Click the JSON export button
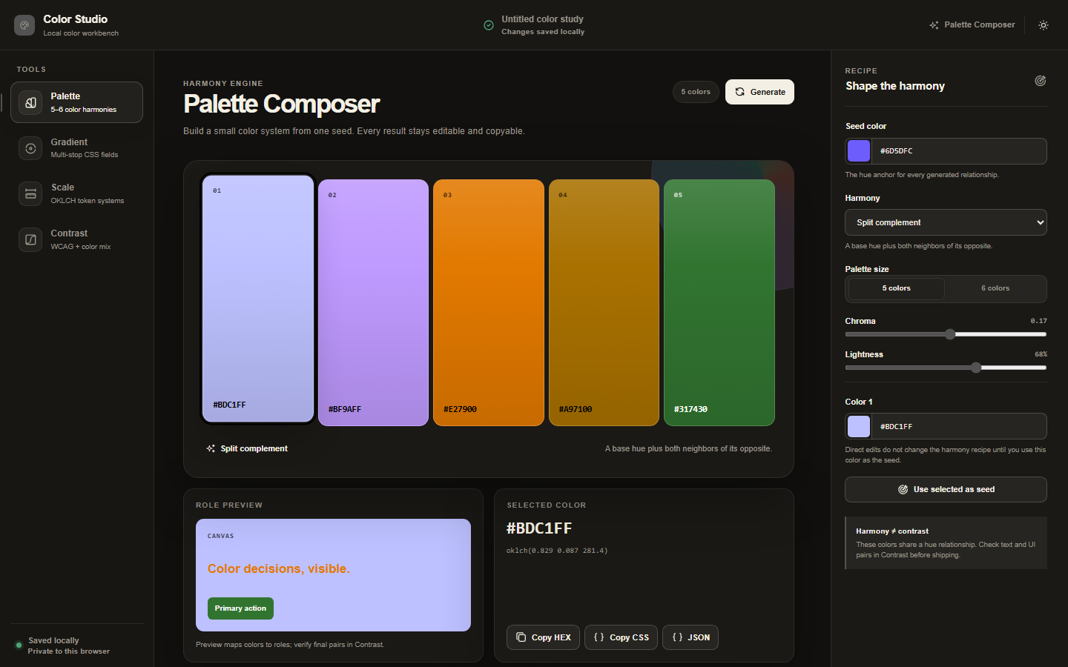The height and width of the screenshot is (667, 1068). click(x=690, y=637)
